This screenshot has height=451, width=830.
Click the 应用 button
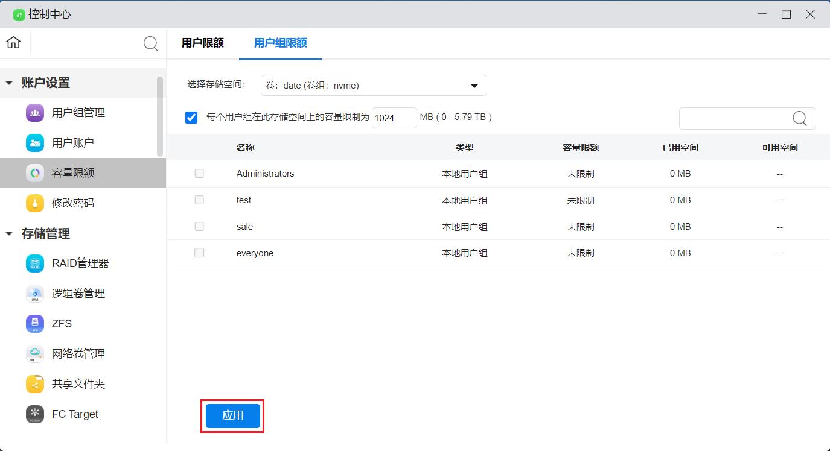pyautogui.click(x=232, y=415)
